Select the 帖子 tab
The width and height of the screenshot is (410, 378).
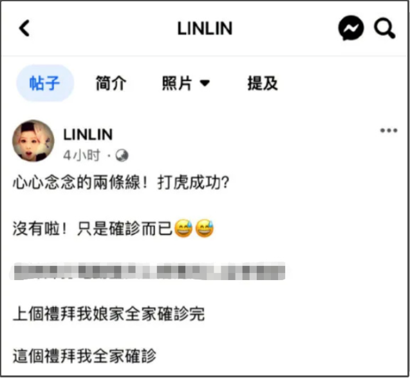click(x=45, y=83)
